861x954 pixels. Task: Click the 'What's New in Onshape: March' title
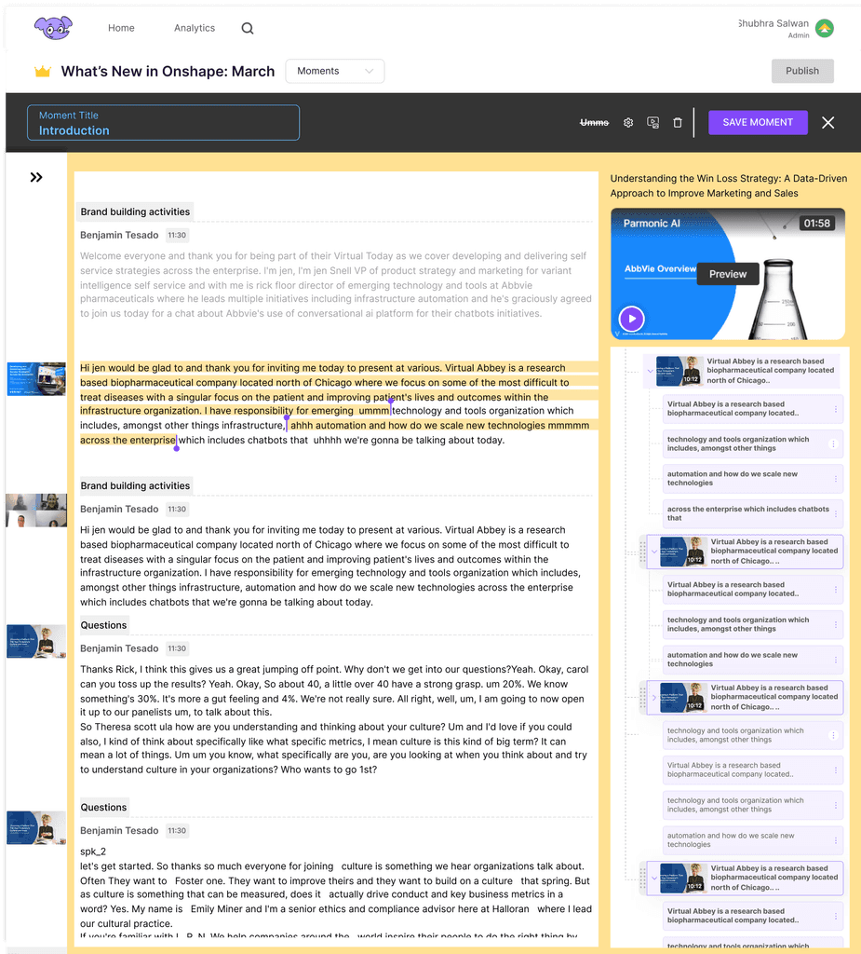click(168, 71)
